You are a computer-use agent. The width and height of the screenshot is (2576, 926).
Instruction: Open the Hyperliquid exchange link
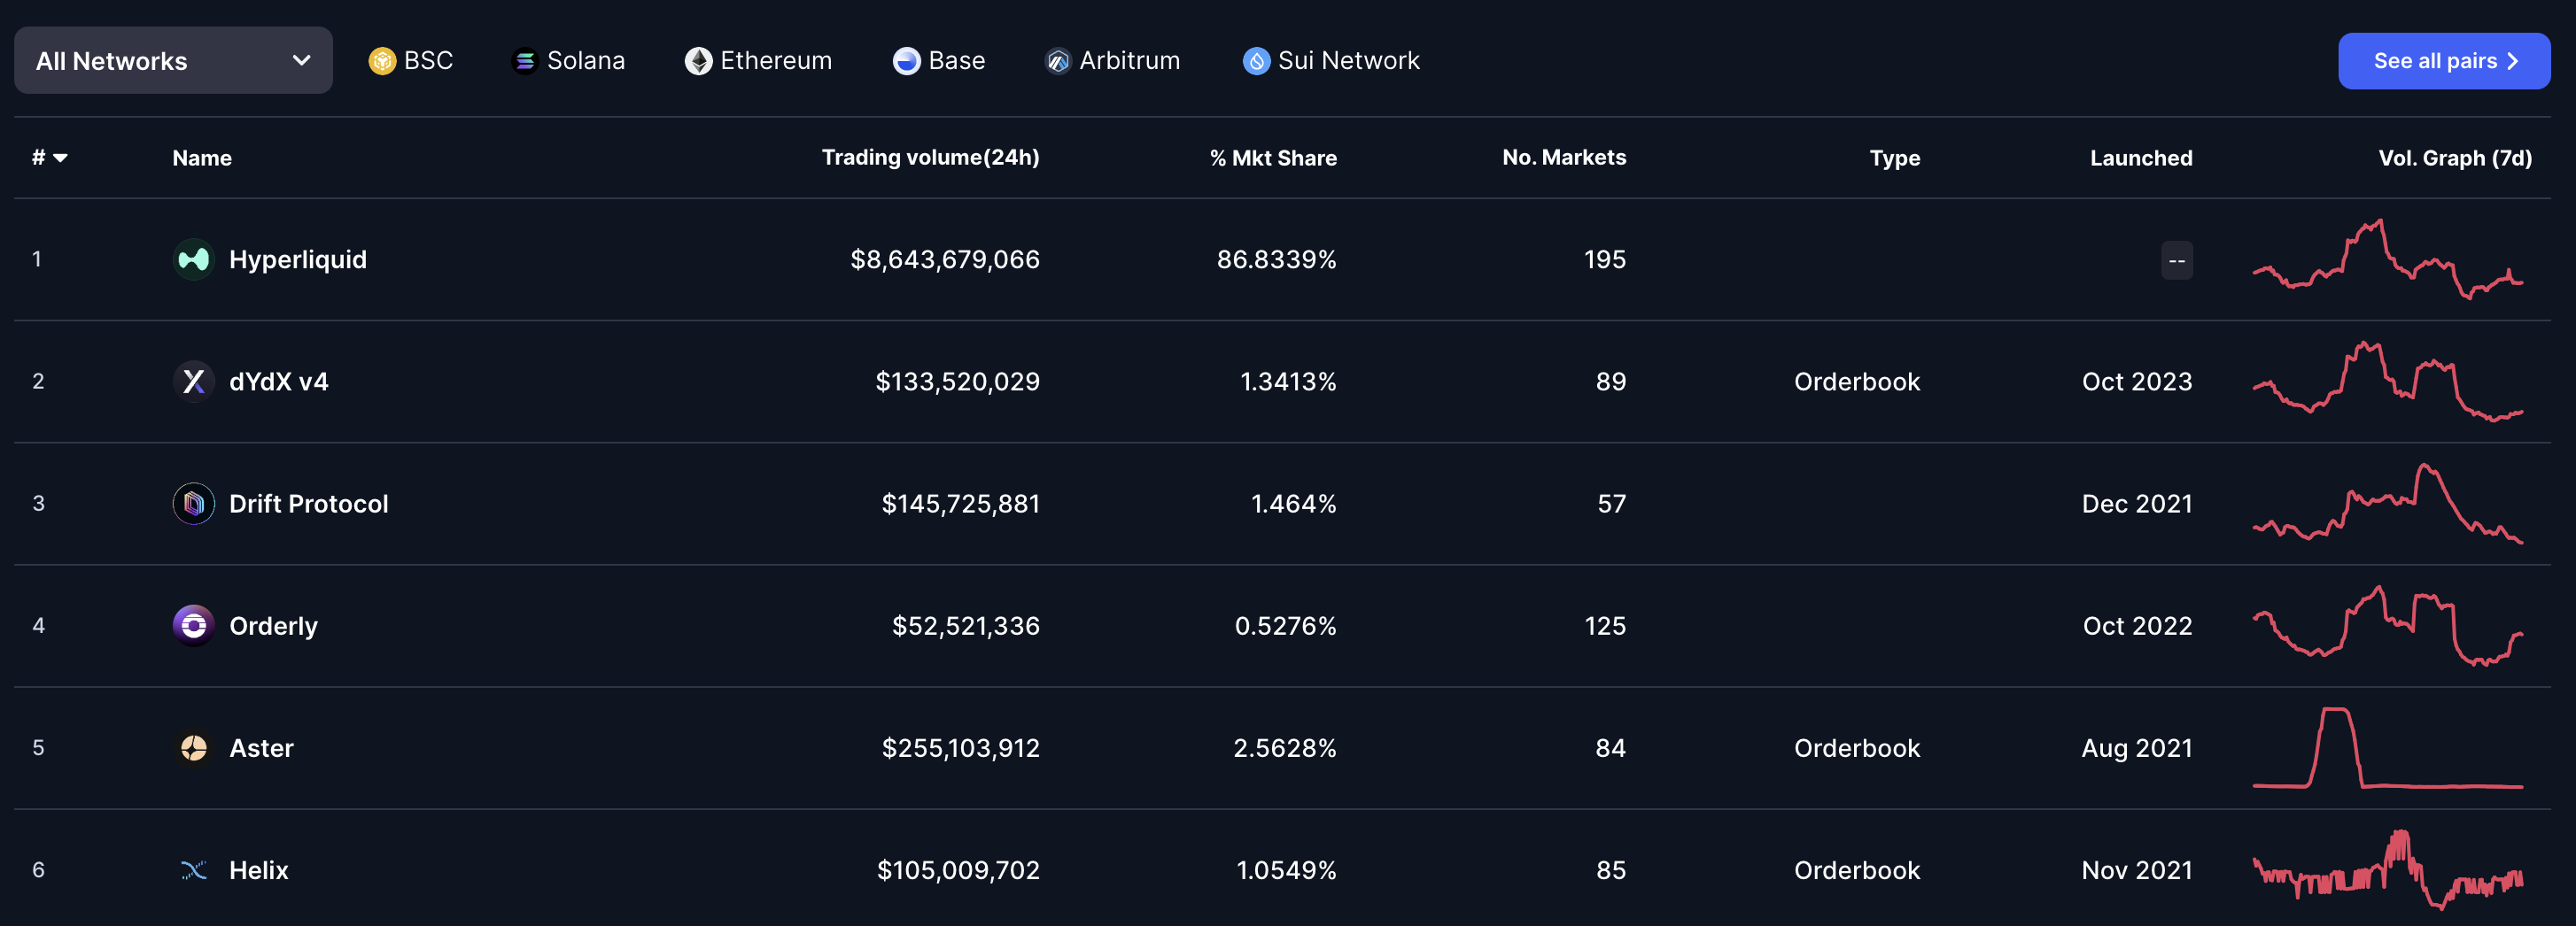297,259
